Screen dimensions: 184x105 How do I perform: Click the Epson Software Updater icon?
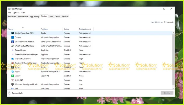(12, 41)
